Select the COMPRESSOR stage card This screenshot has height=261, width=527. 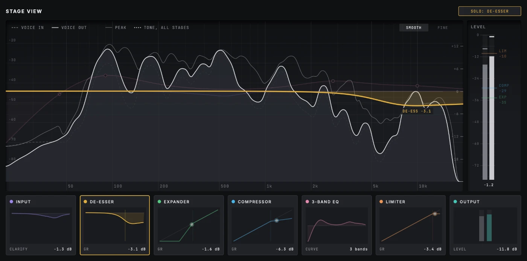click(263, 225)
